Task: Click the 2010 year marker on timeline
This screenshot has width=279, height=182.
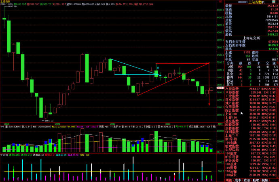Action: point(112,124)
